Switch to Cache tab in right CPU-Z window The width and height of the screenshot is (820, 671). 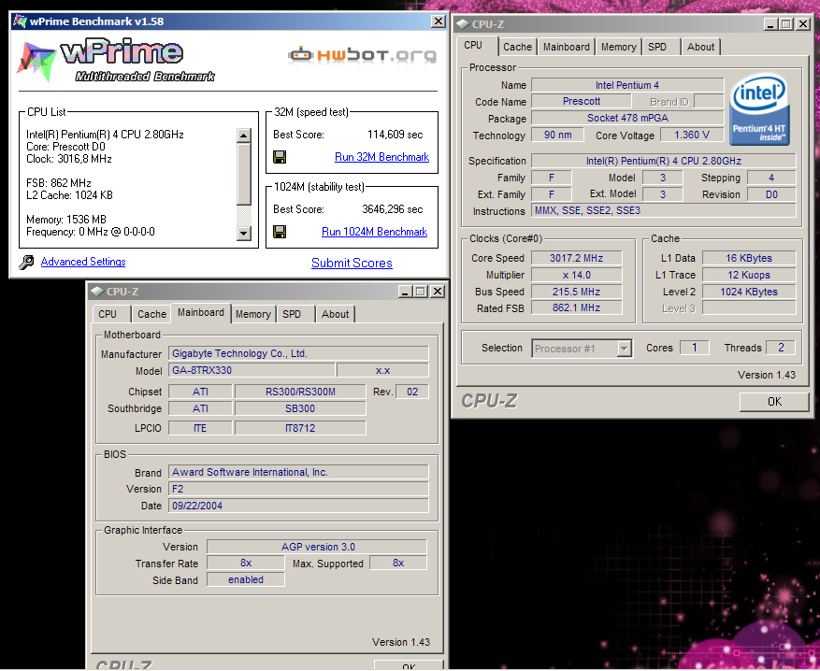coord(517,47)
